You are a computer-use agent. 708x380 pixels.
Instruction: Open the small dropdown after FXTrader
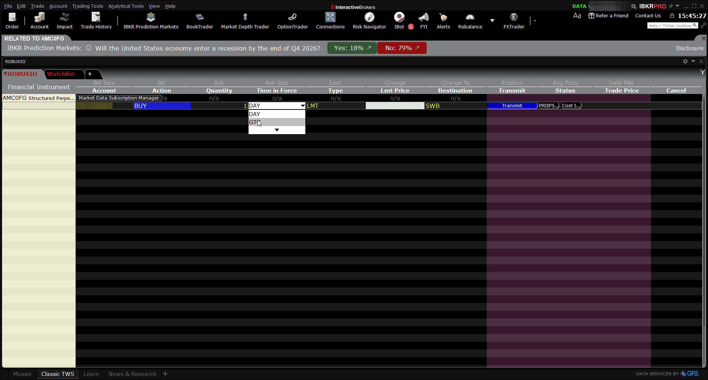tap(535, 21)
